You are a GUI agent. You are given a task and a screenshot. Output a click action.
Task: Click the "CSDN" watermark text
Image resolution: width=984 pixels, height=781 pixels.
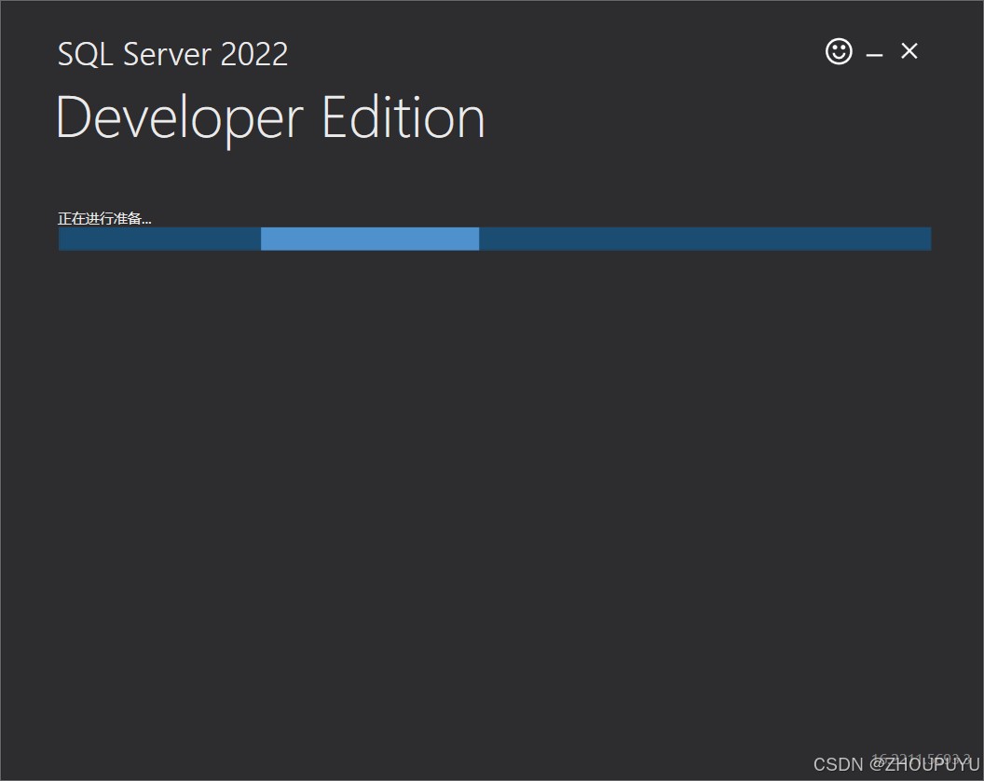point(839,765)
